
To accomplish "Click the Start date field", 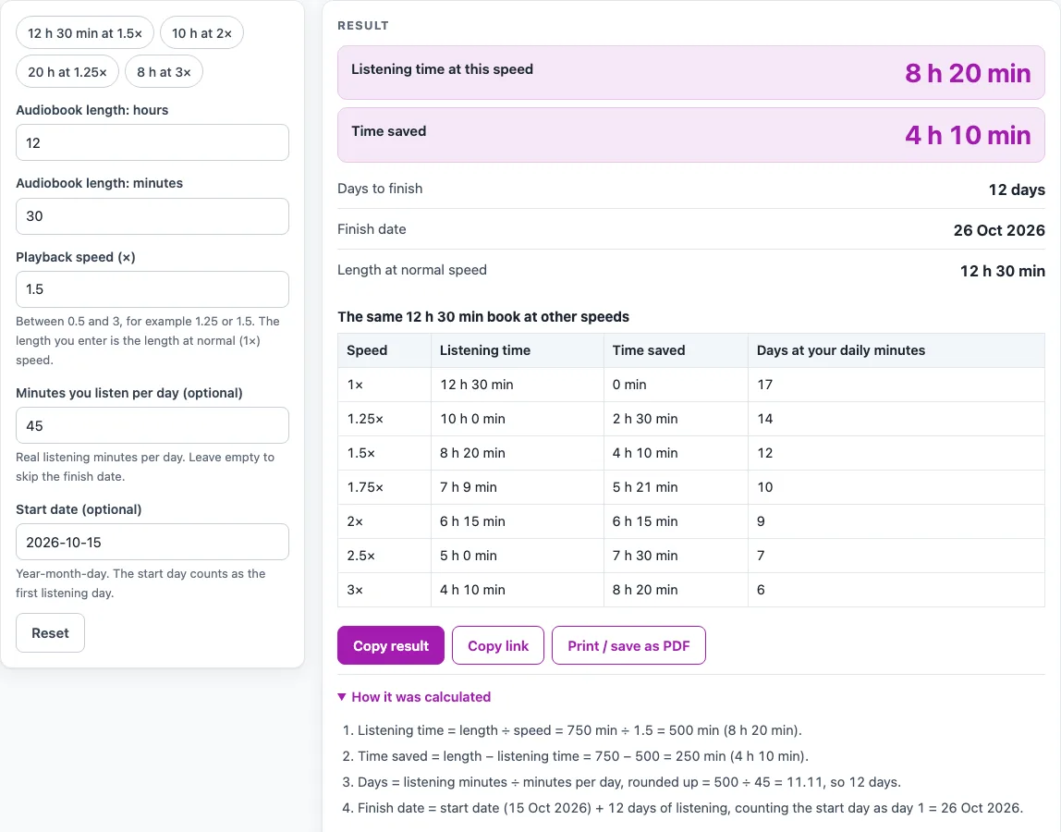I will coord(152,543).
